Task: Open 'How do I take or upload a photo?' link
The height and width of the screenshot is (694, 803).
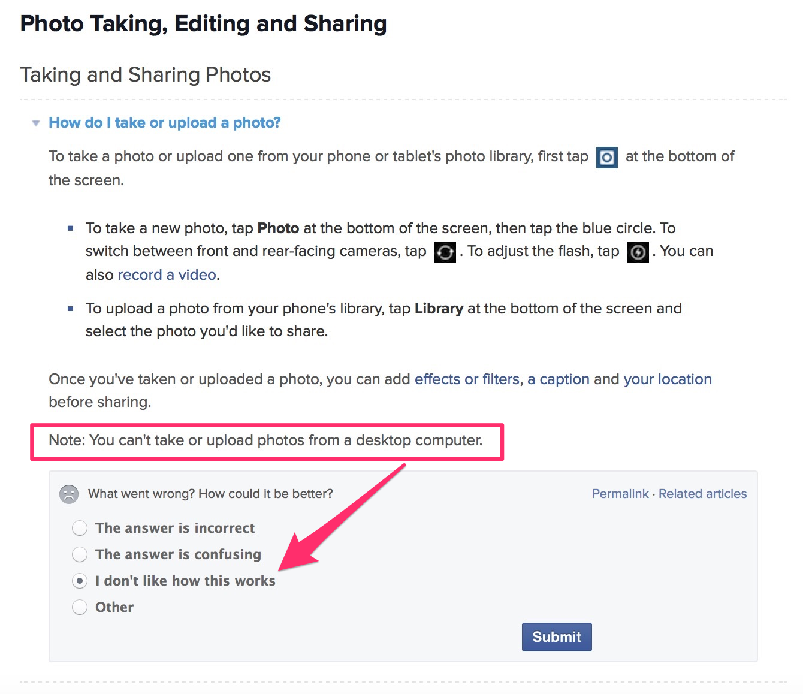Action: click(165, 123)
